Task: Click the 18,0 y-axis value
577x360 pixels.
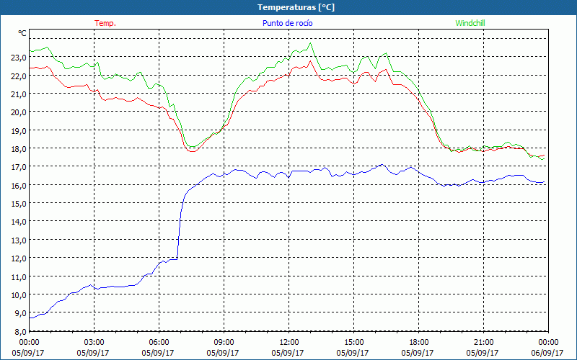Action: point(19,149)
